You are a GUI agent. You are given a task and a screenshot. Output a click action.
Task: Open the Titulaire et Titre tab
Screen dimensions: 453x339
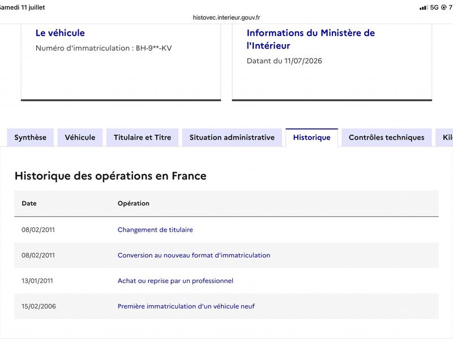tap(143, 137)
